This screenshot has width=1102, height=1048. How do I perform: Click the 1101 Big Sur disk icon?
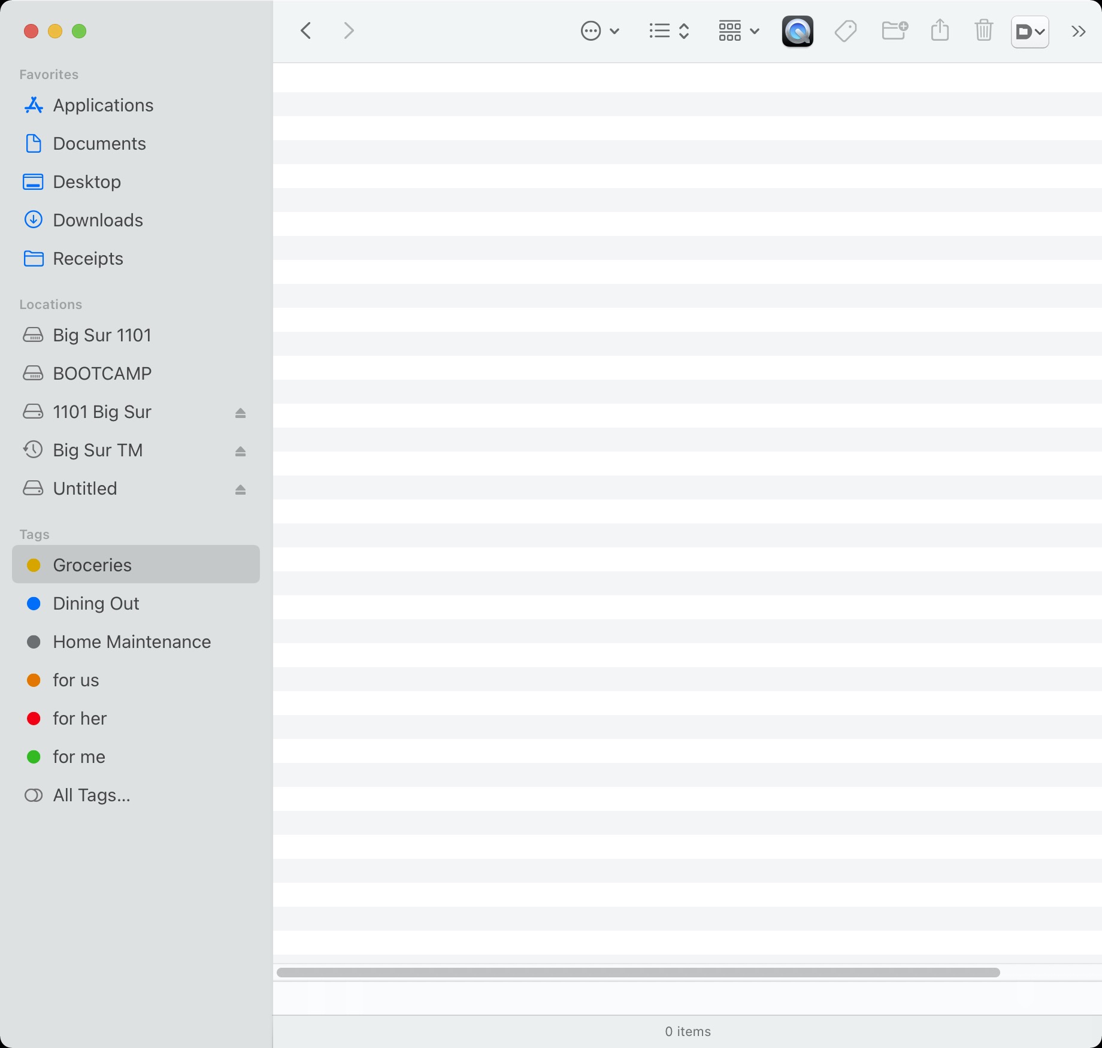33,412
